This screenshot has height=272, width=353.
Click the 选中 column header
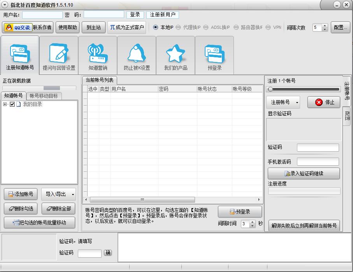click(x=93, y=89)
